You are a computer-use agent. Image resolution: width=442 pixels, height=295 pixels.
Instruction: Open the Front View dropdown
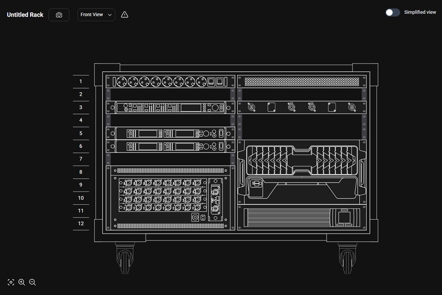coord(96,15)
